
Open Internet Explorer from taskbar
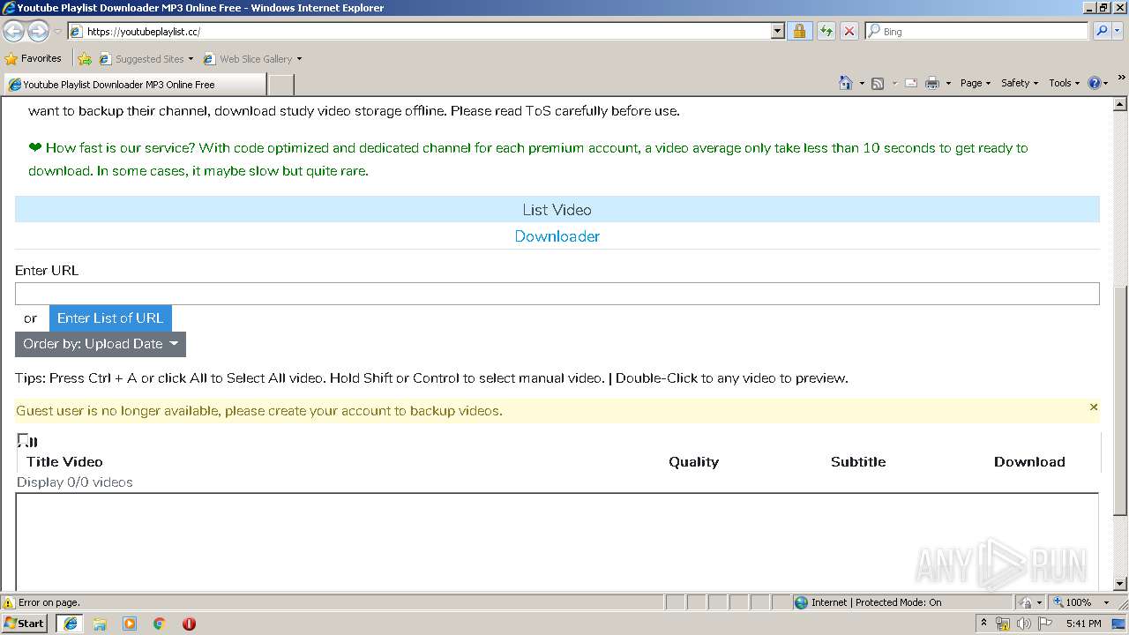coord(71,624)
